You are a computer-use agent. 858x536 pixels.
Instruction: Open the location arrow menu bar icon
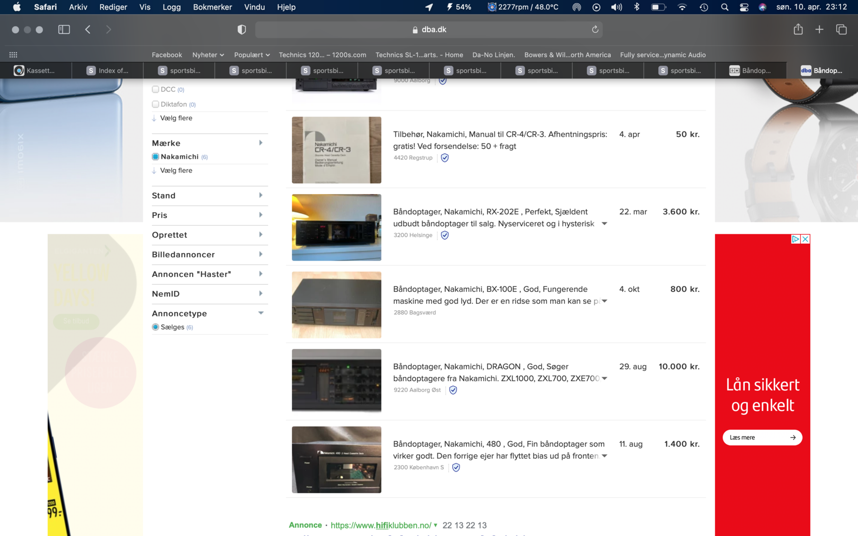click(x=429, y=7)
